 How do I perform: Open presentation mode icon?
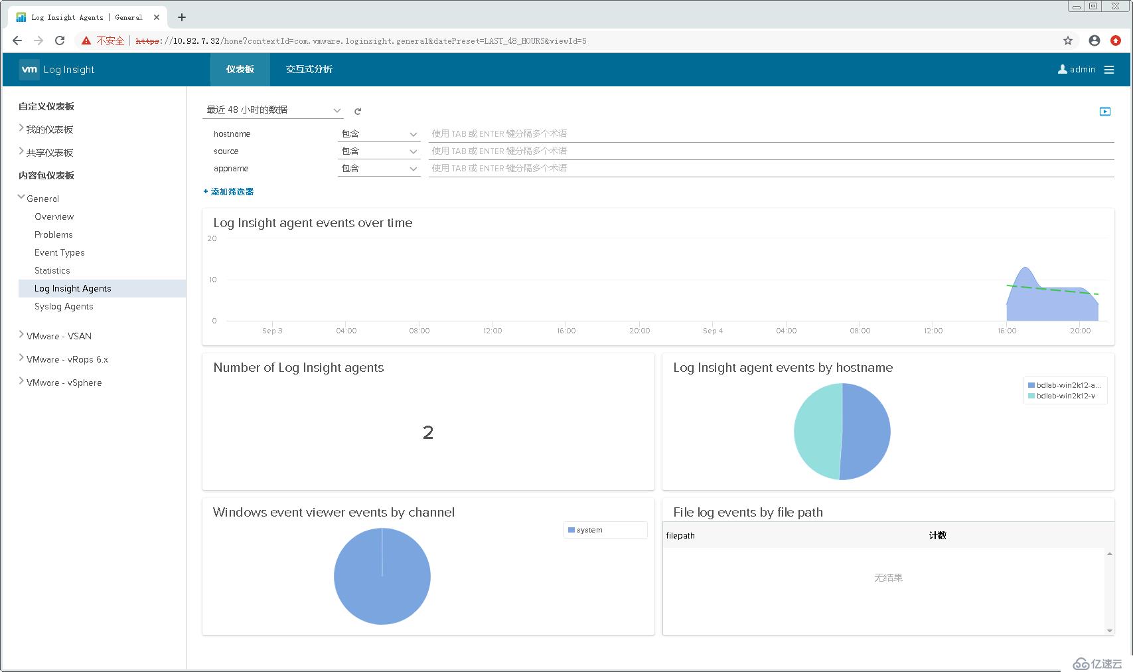coord(1105,112)
